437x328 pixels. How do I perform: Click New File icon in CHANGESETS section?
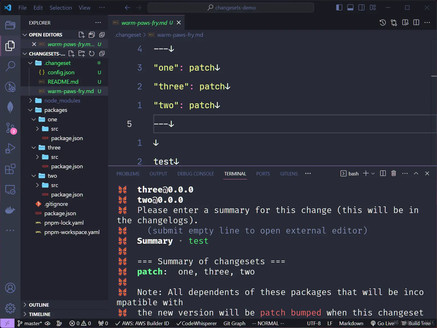[71, 54]
